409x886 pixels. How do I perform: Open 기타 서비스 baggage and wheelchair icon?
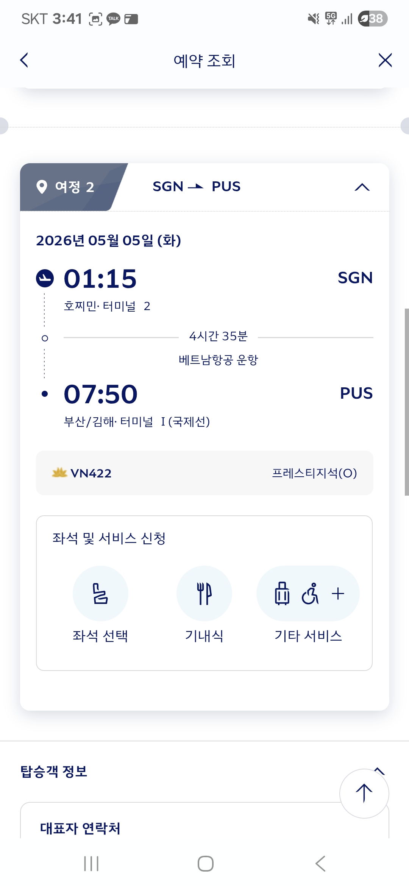click(x=308, y=593)
